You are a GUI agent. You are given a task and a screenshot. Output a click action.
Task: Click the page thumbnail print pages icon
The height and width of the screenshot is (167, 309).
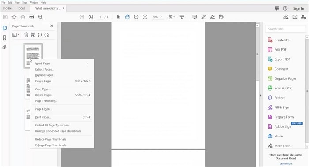pyautogui.click(x=33, y=35)
